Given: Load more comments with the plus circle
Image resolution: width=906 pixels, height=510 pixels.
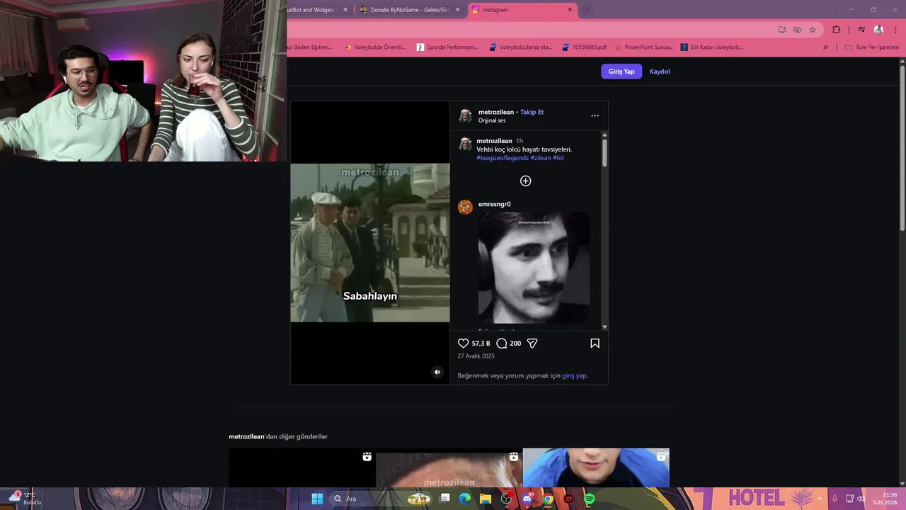Looking at the screenshot, I should pos(525,181).
